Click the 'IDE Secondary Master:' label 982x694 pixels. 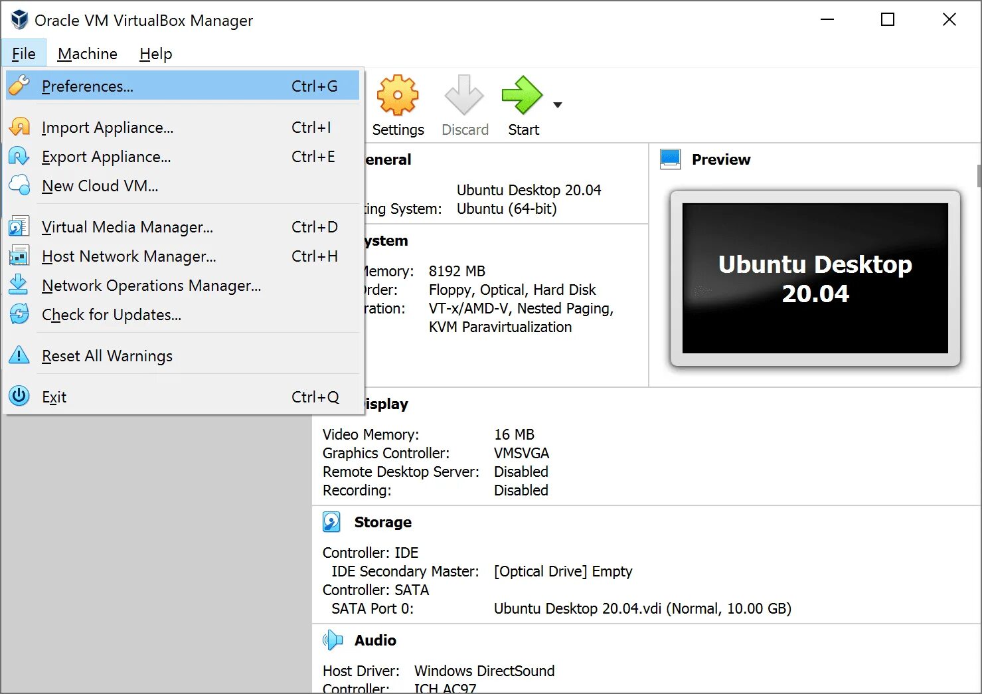pos(405,571)
